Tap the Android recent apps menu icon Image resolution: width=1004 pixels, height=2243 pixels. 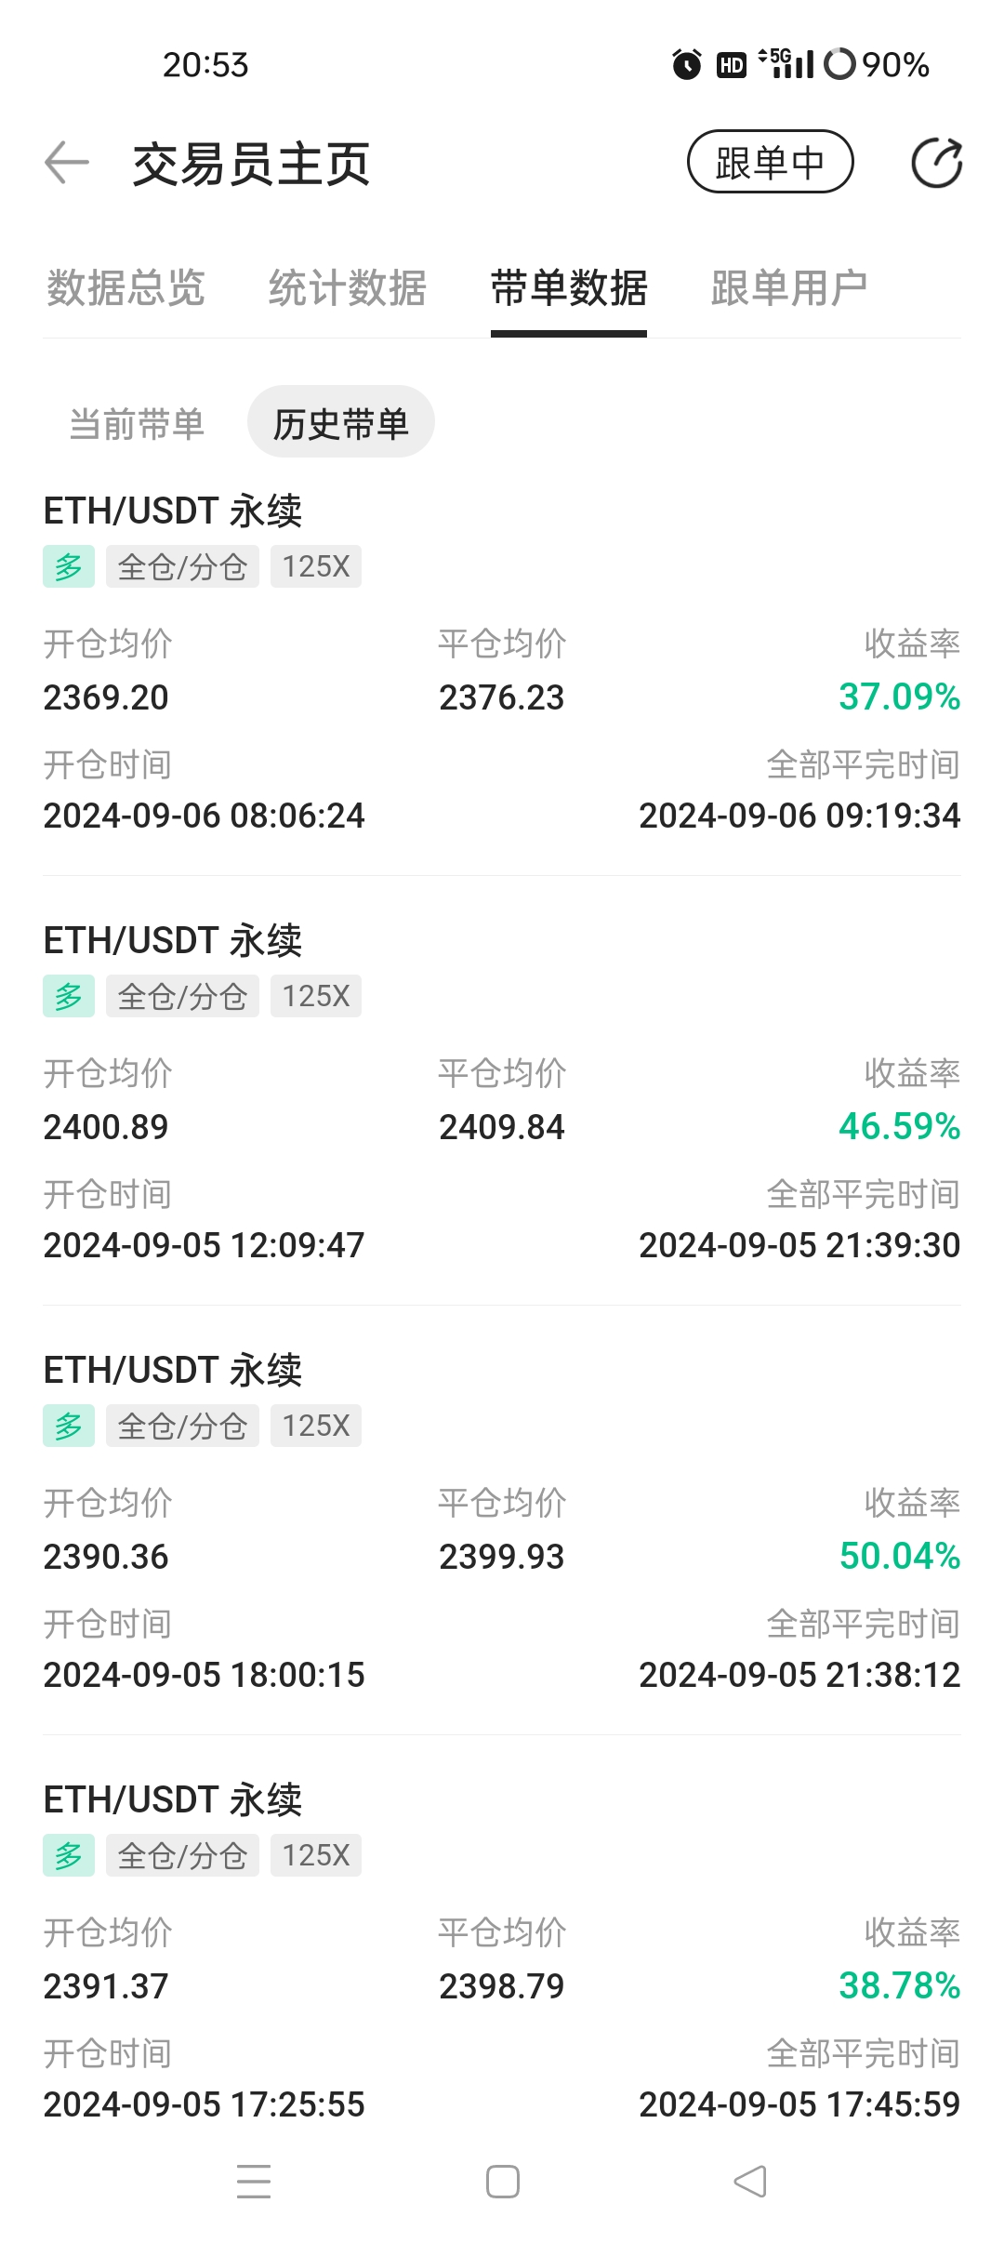pos(253,2181)
